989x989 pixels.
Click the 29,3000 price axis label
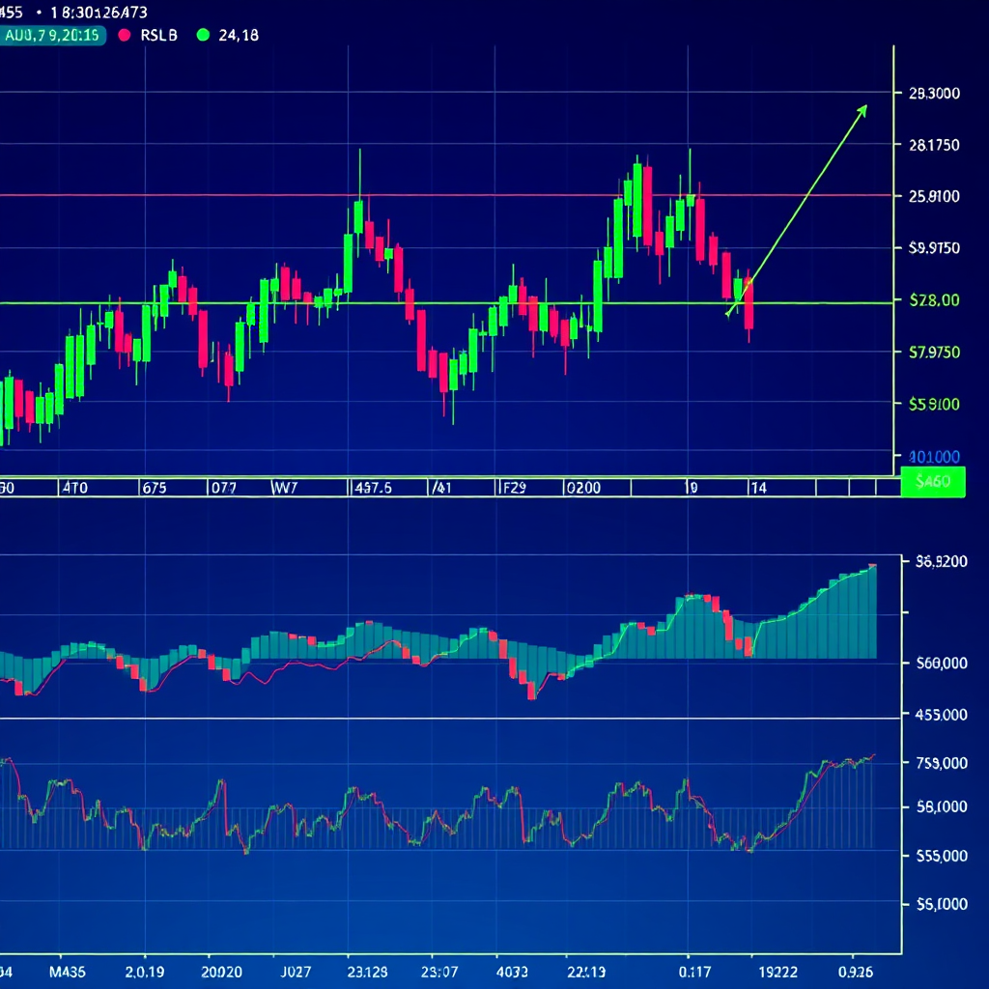[x=934, y=94]
